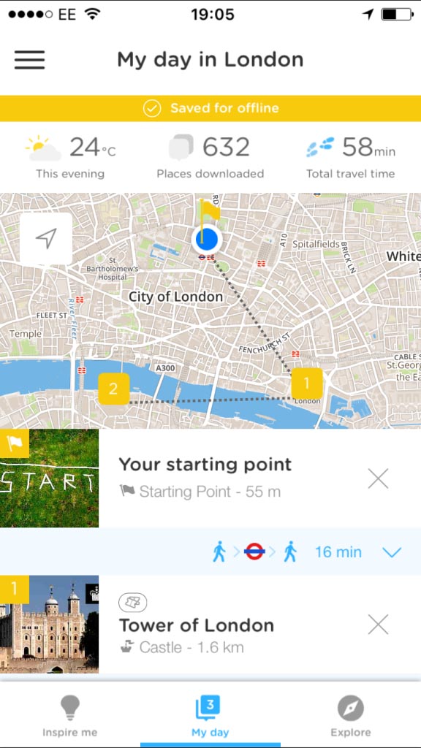Tap the map location arrow button
The width and height of the screenshot is (421, 748).
coord(46,239)
